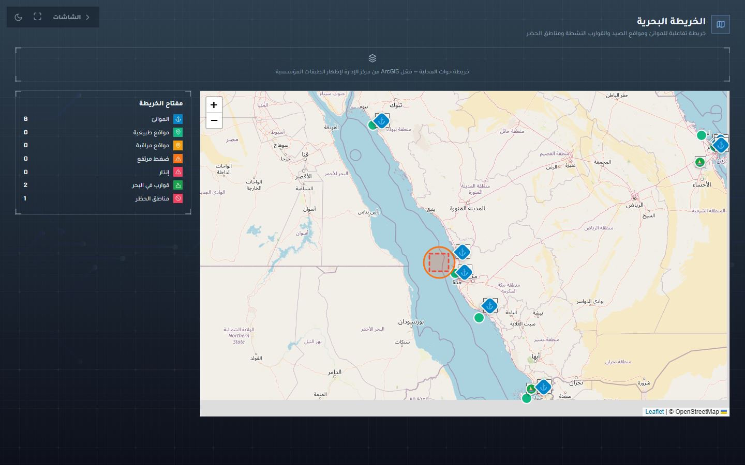Viewport: 745px width, 465px height.
Task: Click the count 8 in the الموانئ row
Action: 25,119
